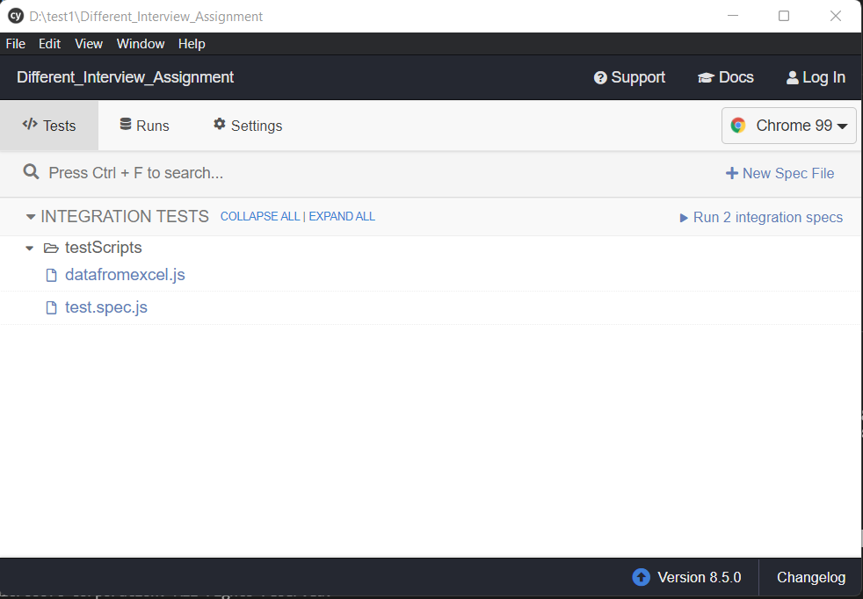Image resolution: width=863 pixels, height=599 pixels.
Task: Open the Window menu
Action: pos(141,44)
